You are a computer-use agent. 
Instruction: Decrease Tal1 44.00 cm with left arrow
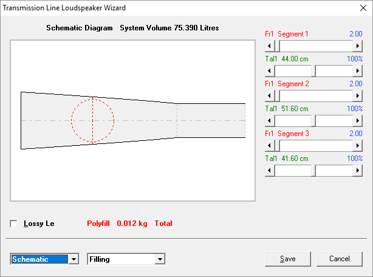(270, 71)
